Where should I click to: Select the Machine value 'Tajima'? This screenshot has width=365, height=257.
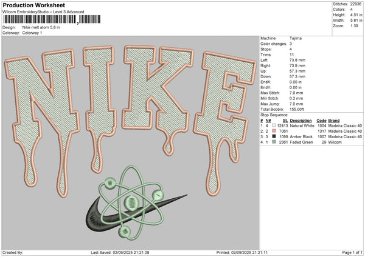coord(296,38)
